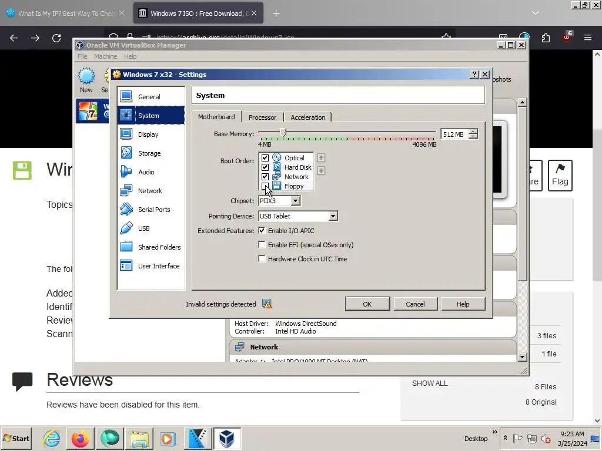Select the Audio speaker icon
Viewport: 602px width, 451px height.
[x=126, y=172]
